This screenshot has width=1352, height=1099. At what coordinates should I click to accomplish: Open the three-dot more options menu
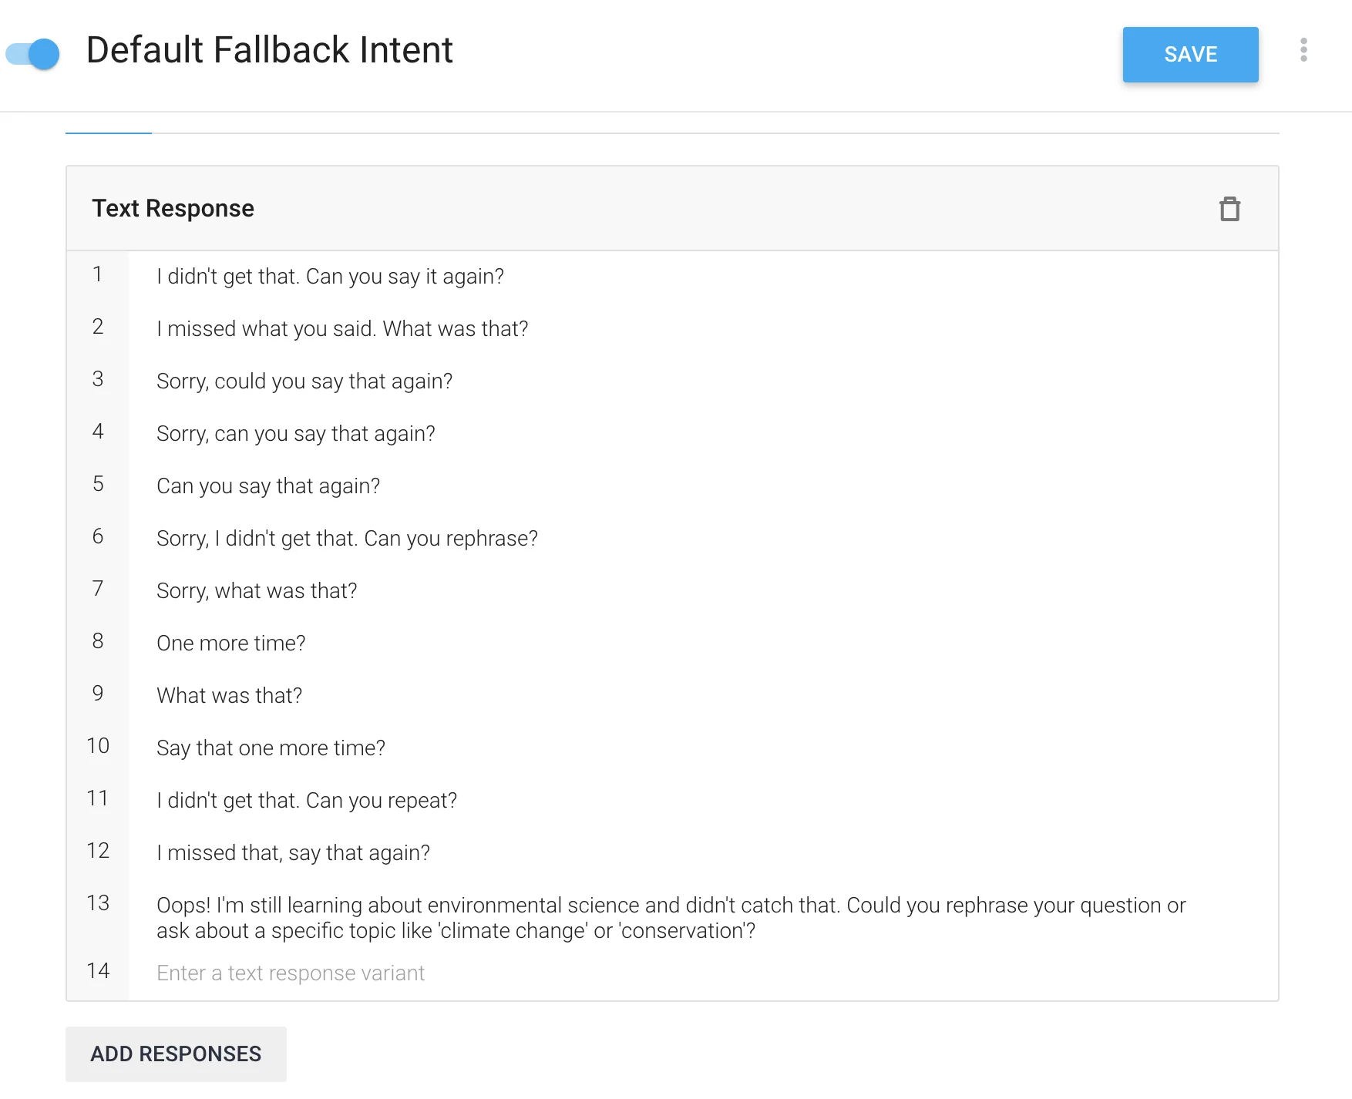(x=1303, y=50)
